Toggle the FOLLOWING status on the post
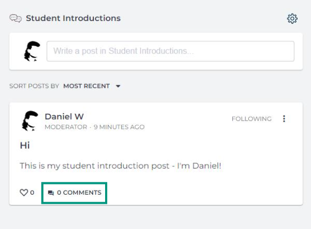Screen dimensions: 311x229 pos(251,119)
